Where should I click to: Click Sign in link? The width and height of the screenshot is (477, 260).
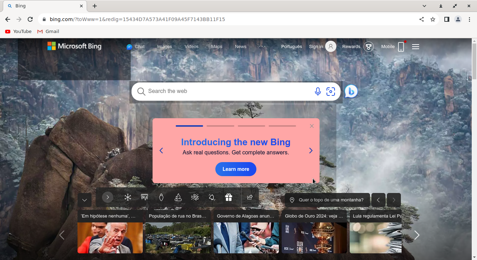[316, 47]
